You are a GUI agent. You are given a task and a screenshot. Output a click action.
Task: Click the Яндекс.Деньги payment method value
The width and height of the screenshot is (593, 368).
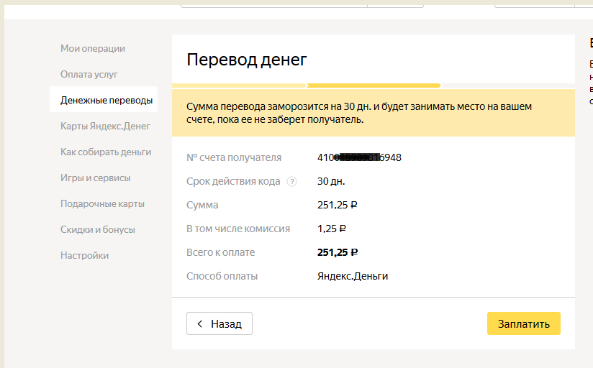coord(353,276)
